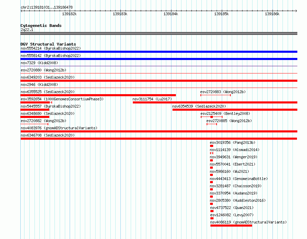Click nsv4083976 (gnomADStructuralVariants) label

tap(59, 128)
